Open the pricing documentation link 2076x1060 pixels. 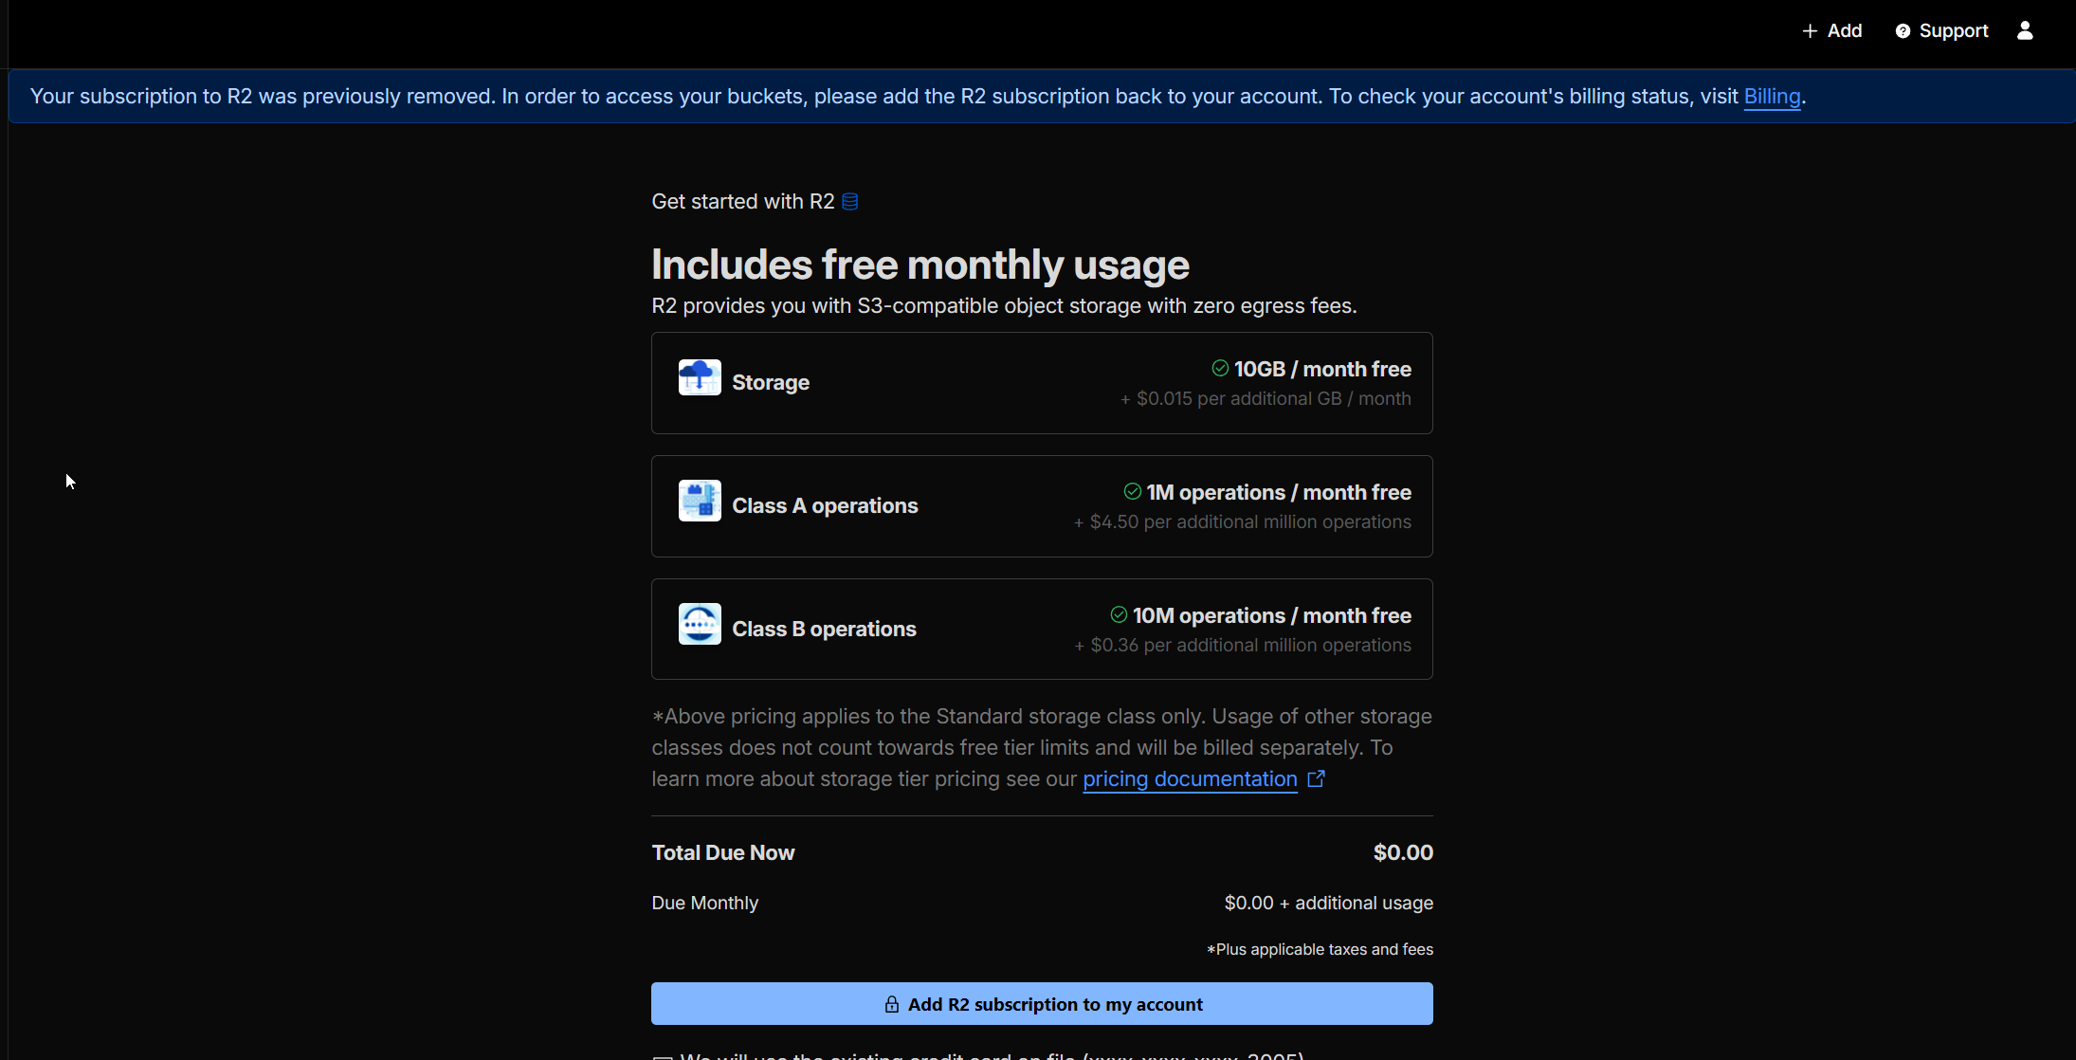[x=1190, y=779]
